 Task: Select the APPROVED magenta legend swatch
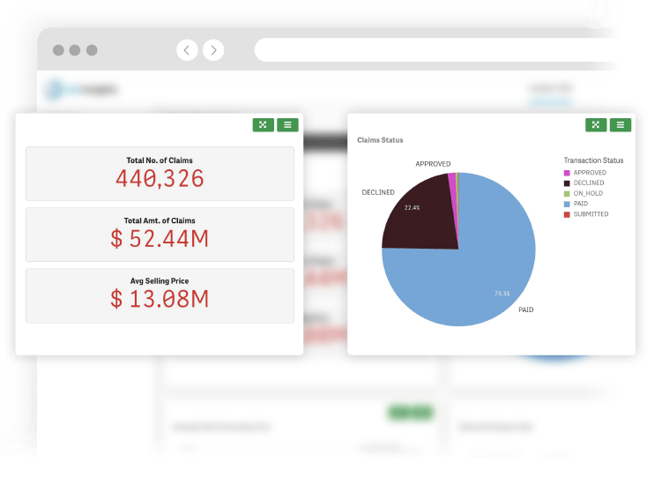(567, 173)
